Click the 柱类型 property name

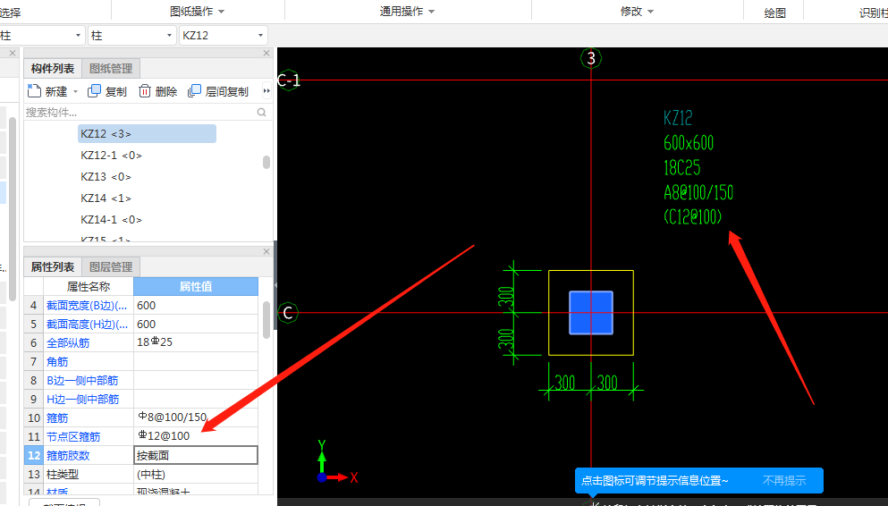[63, 475]
